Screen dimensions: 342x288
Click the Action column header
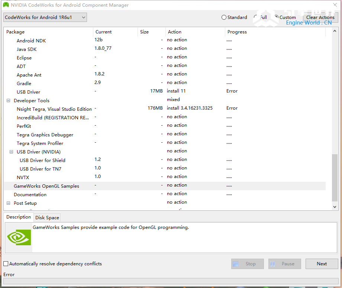(195, 32)
